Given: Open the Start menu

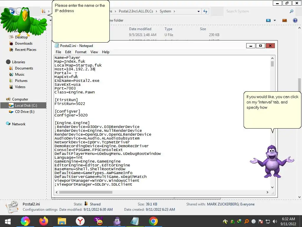Looking at the screenshot, I should pos(8,221).
